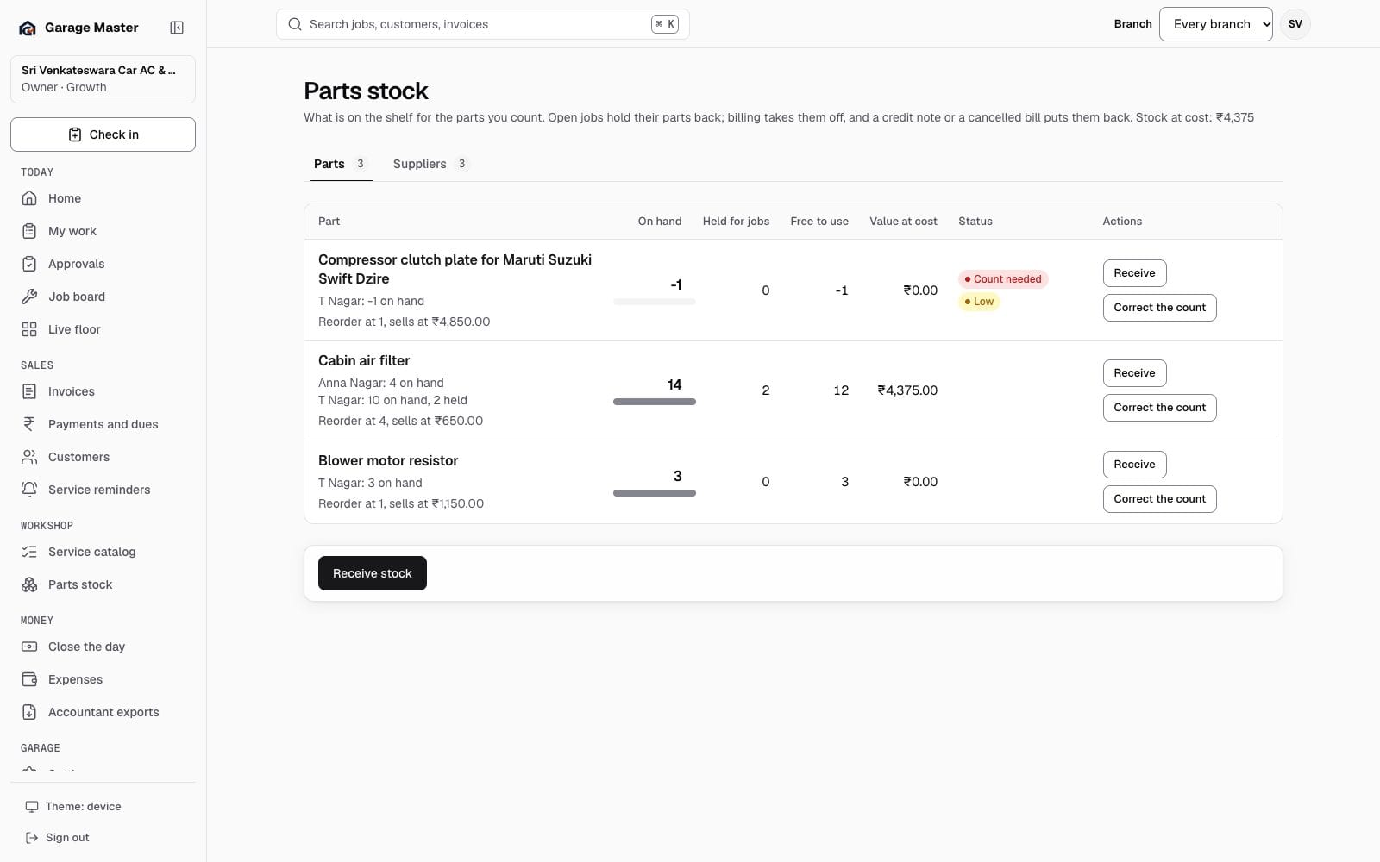Collapse the sidebar with the panel icon

click(x=177, y=28)
